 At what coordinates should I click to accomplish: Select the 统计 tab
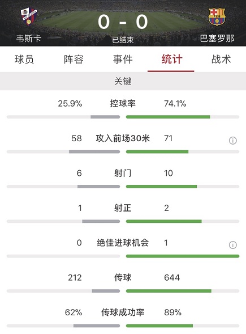[172, 59]
